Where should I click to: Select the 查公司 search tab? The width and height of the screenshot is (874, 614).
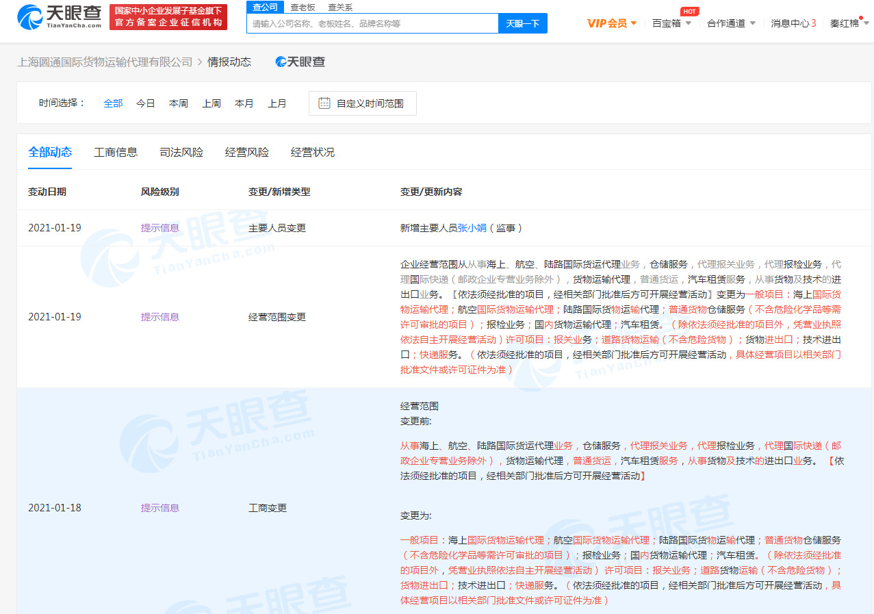click(265, 7)
